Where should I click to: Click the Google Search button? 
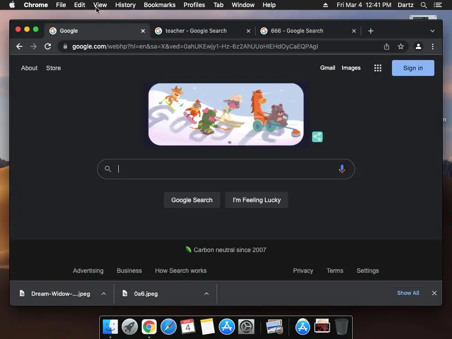192,200
